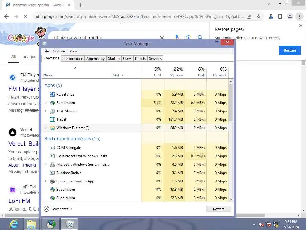Viewport: 306px width, 230px height.
Task: Click the COM Surrogate process icon
Action: tap(52, 148)
